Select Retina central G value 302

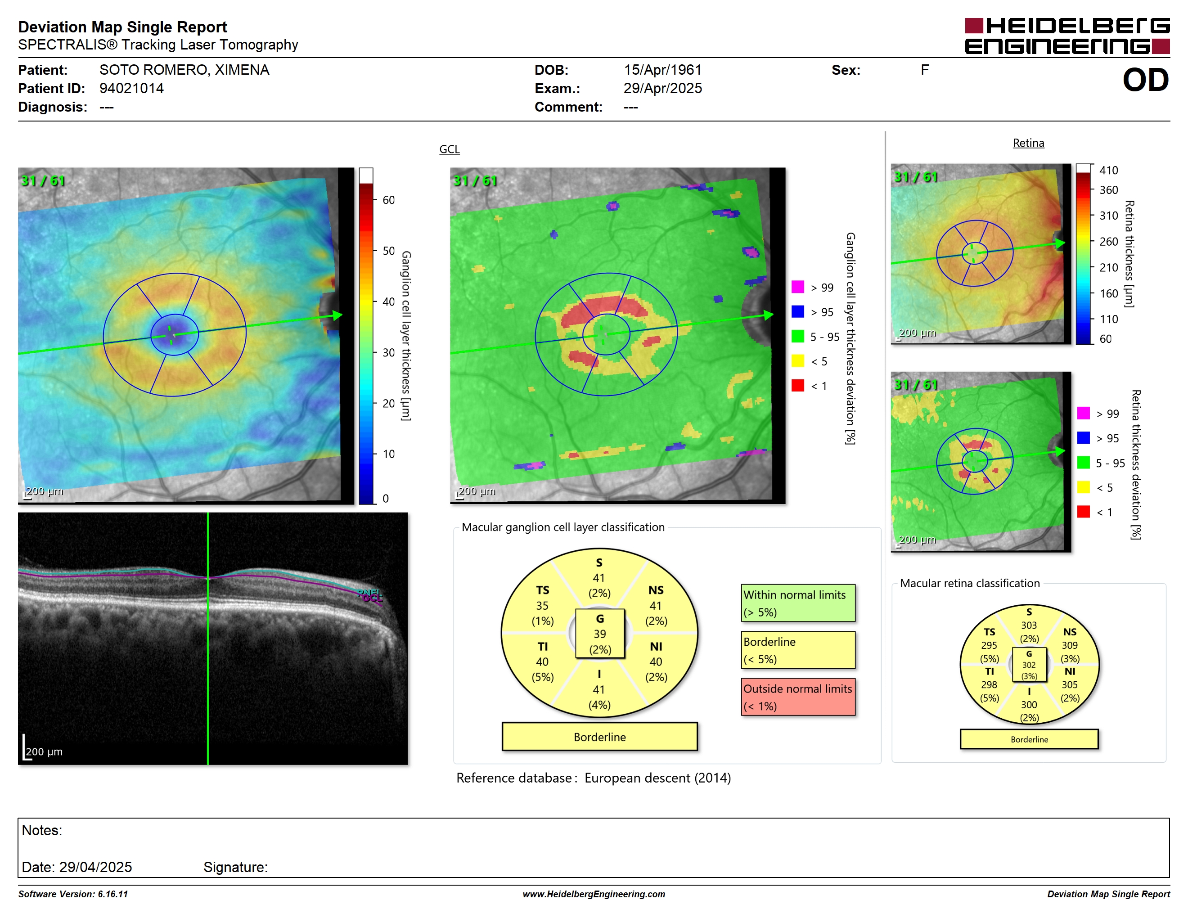[x=1029, y=665]
